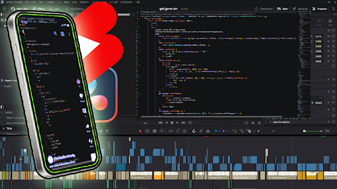This screenshot has width=337, height=189.
Task: Reset the Lens Correction section
Action: pyautogui.click(x=334, y=122)
